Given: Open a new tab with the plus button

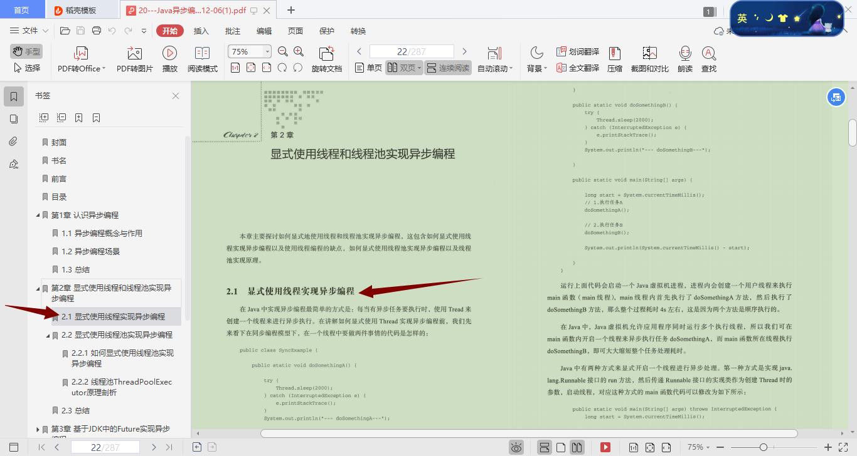Looking at the screenshot, I should (x=291, y=10).
